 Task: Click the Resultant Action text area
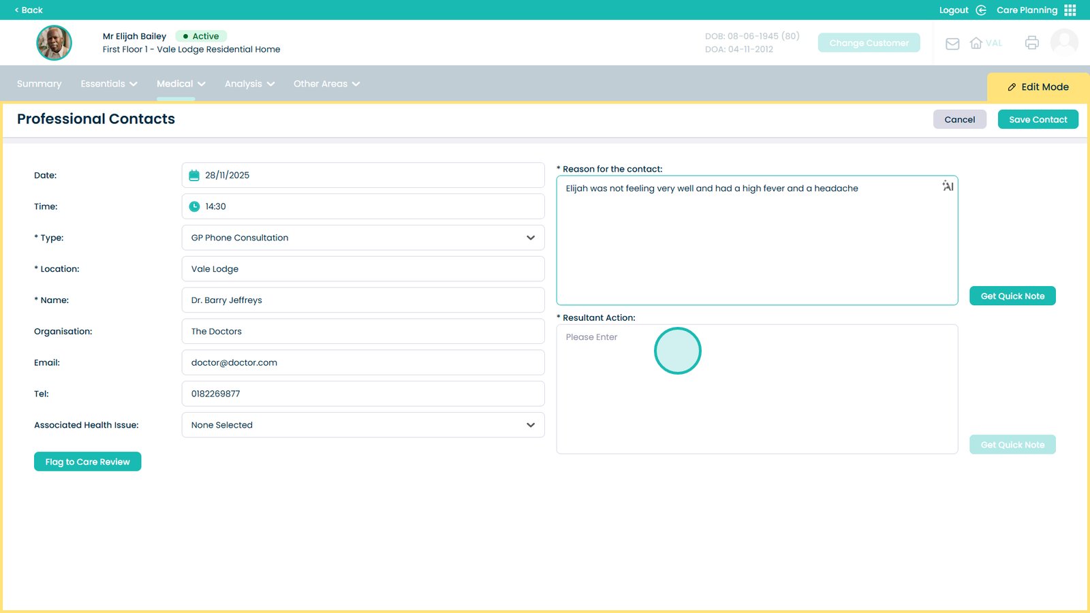[756, 395]
